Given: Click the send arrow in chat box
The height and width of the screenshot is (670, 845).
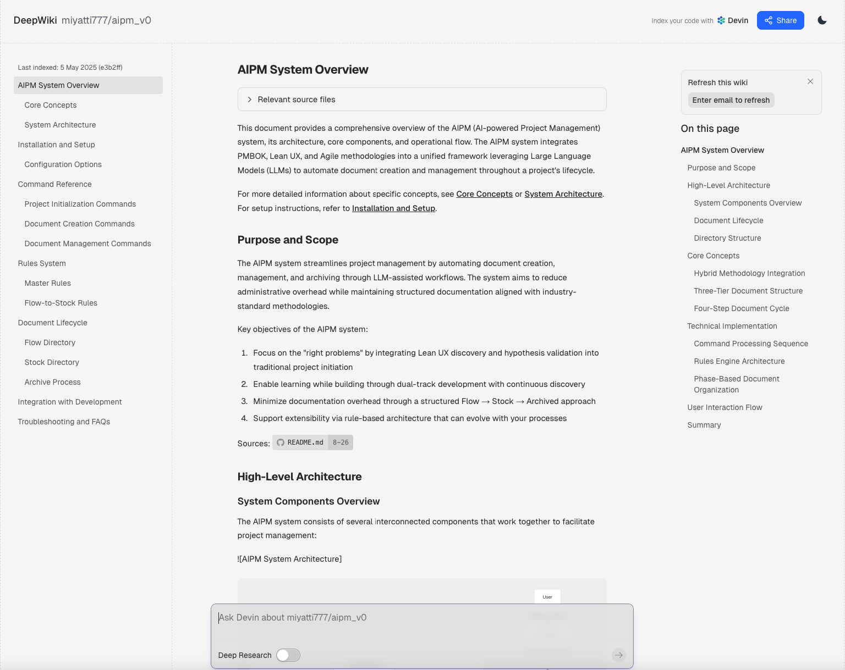Looking at the screenshot, I should coord(619,655).
